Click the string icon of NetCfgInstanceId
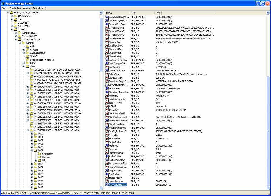The image size is (271, 196). 107,131
